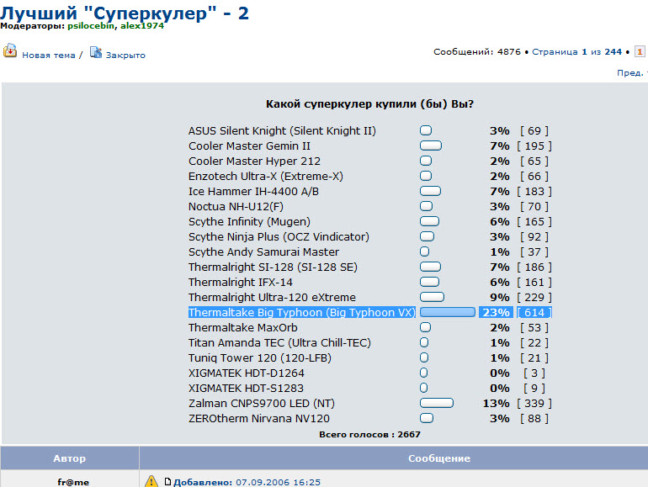Viewport: 648px width, 487px height.
Task: Click Scythe Ninja Plus (OCZ Vindicator) text
Action: click(x=279, y=236)
